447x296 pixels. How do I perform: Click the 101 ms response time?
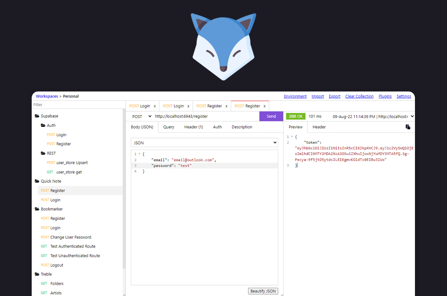tap(315, 116)
